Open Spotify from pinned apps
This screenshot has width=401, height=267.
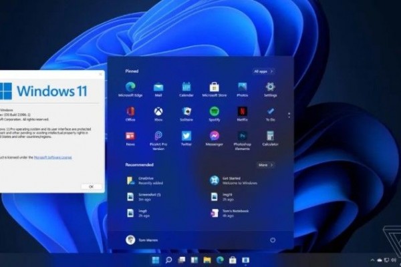pos(215,114)
